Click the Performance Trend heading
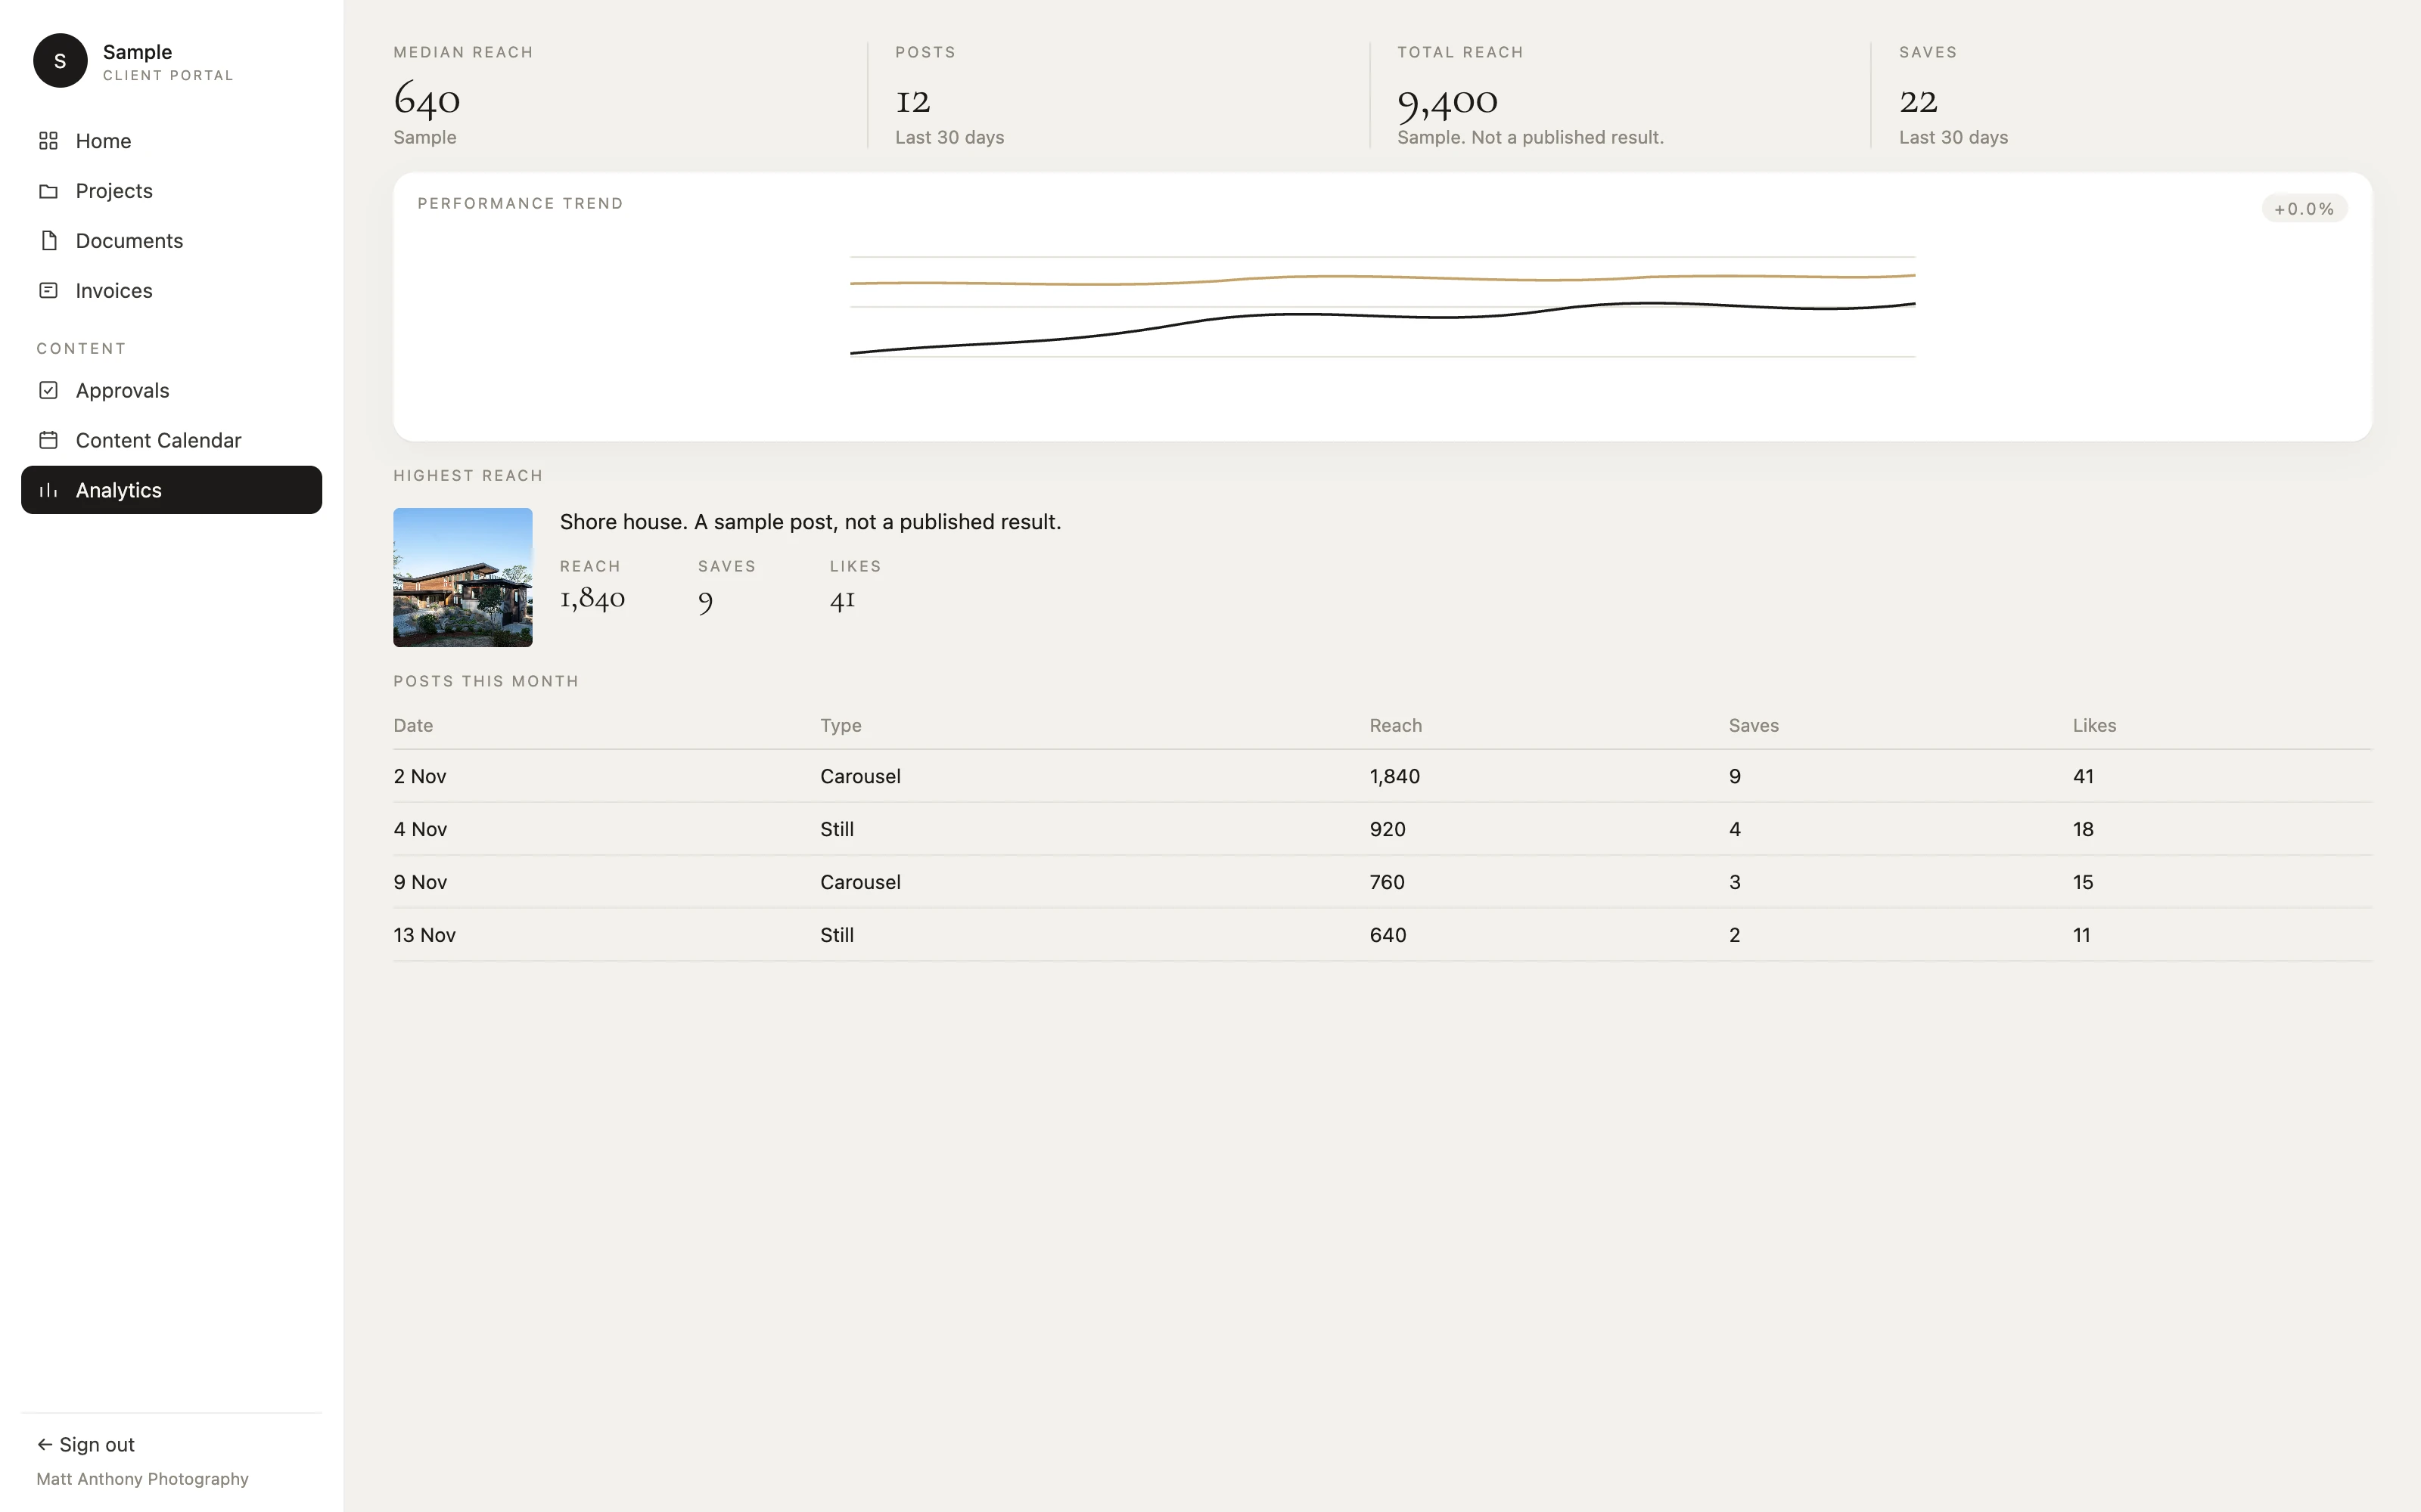 tap(521, 204)
